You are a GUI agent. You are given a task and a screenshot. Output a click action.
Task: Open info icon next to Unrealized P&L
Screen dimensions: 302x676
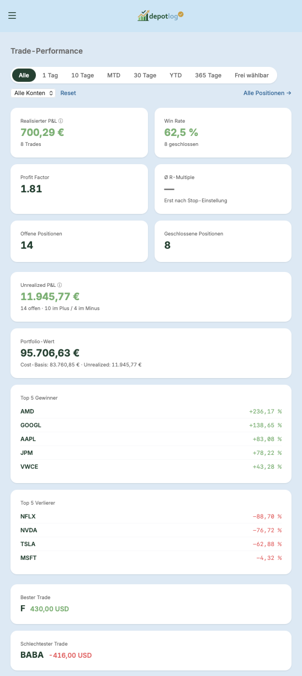60,285
